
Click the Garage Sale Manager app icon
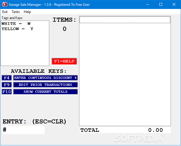(x=5, y=5)
